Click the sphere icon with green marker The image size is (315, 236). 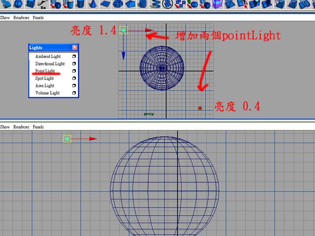point(192,4)
